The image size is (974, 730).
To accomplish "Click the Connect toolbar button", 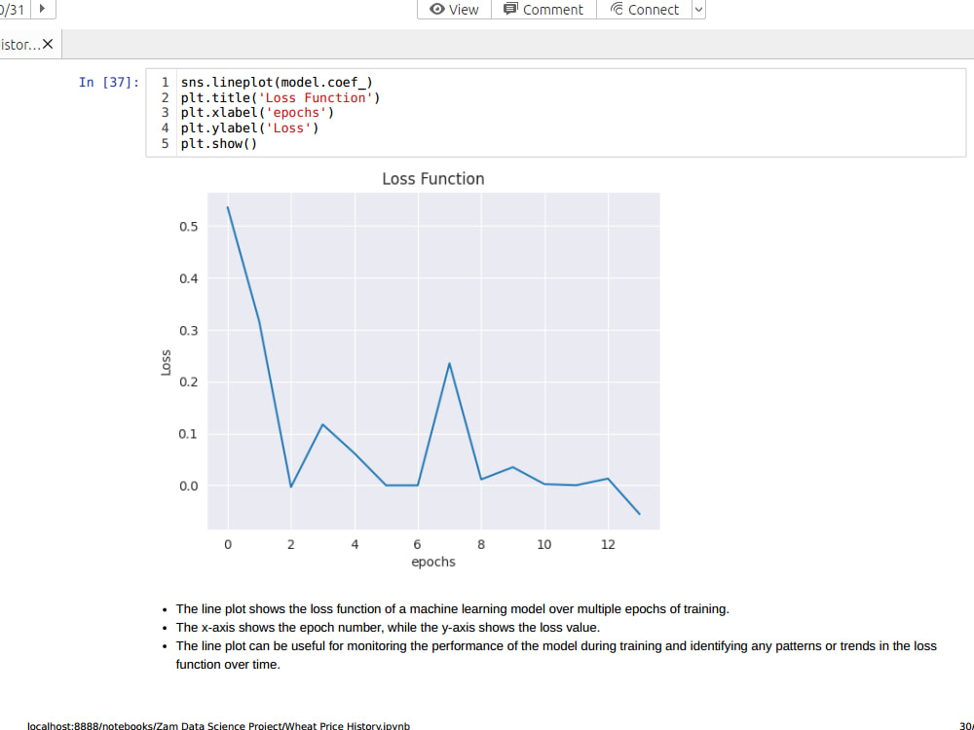I will [645, 9].
